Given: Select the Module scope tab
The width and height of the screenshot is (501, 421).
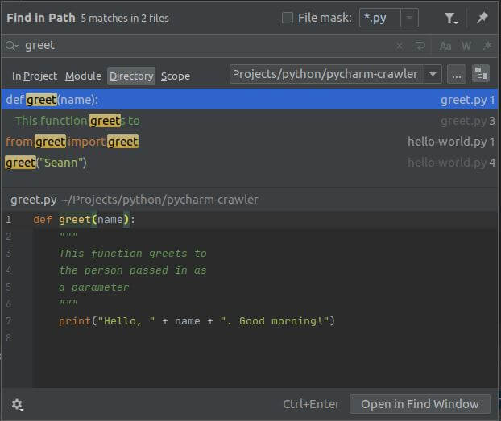Looking at the screenshot, I should click(83, 76).
